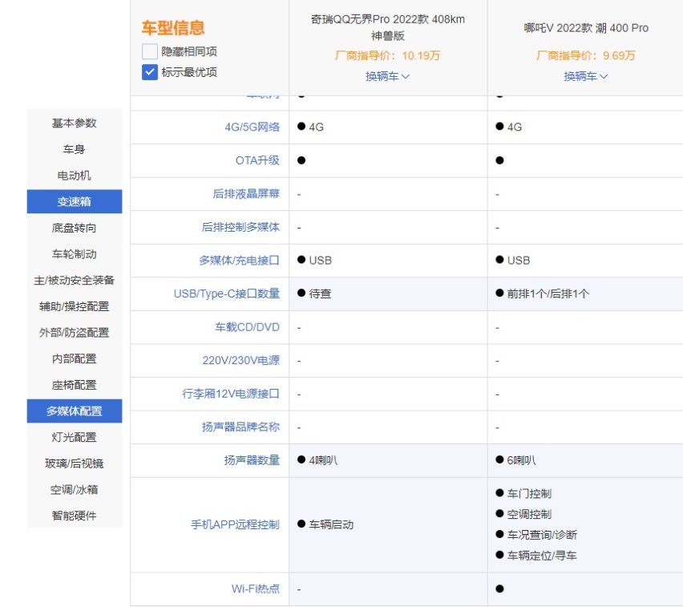
Task: Go to 基本参数 in the sidebar
Action: point(75,123)
